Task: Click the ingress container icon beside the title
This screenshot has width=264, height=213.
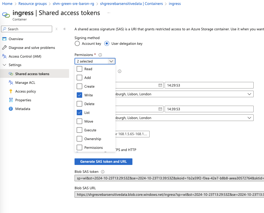Action: [x=6, y=15]
